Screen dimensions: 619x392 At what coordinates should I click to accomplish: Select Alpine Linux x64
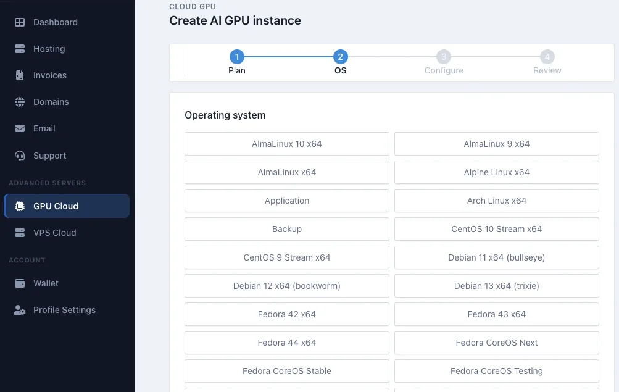pos(497,172)
